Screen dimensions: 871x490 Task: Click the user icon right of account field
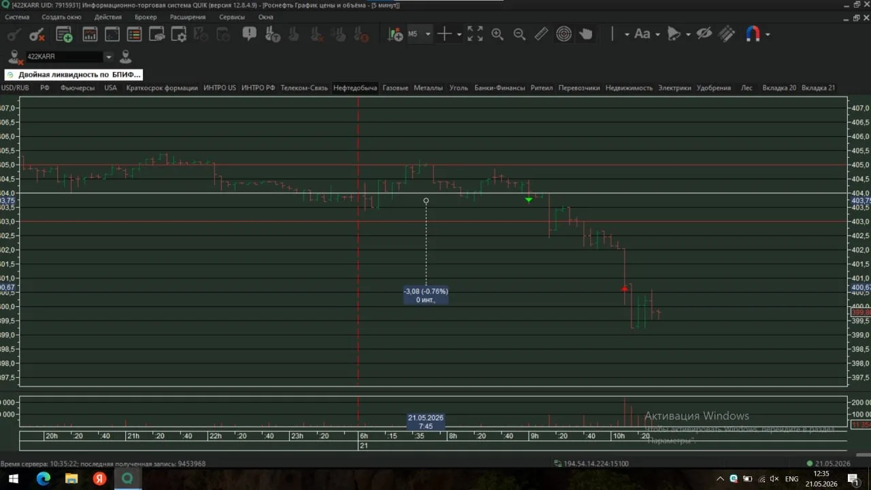click(126, 56)
